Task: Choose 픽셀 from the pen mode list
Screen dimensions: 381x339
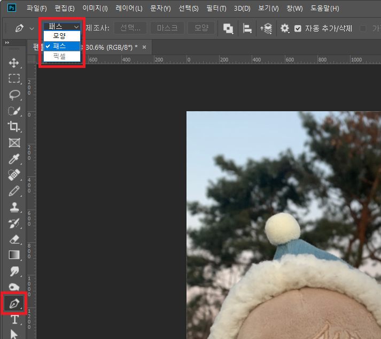Action: [x=59, y=56]
